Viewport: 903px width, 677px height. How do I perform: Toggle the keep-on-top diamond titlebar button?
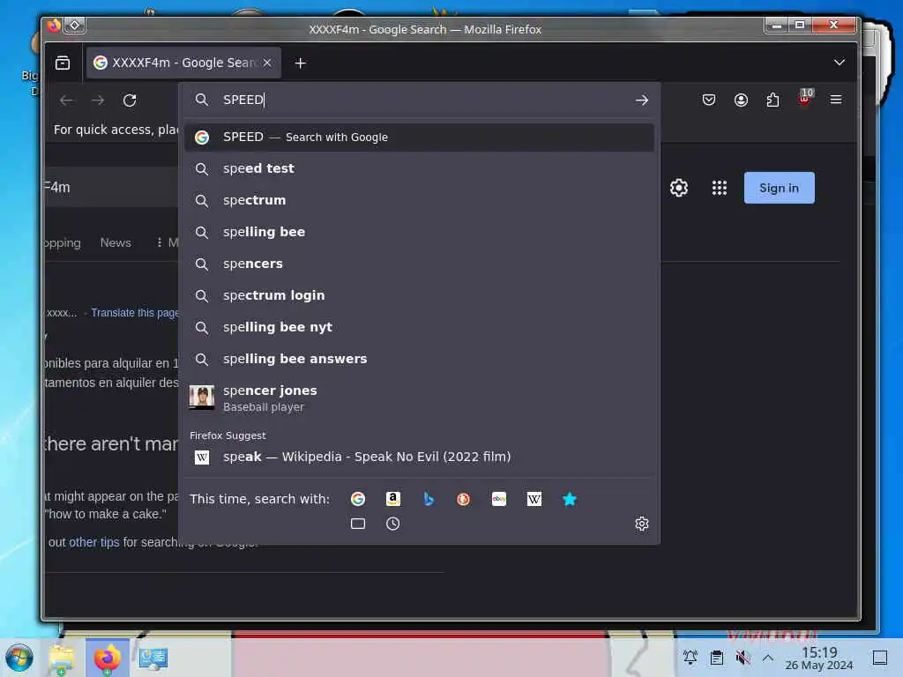[x=75, y=26]
